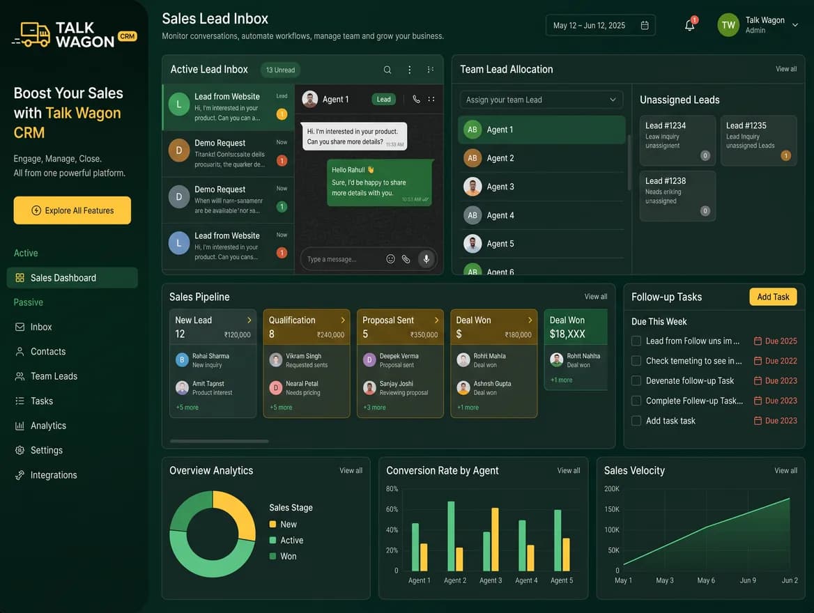This screenshot has height=613, width=814.
Task: Click the calendar icon in date range
Action: 645,26
